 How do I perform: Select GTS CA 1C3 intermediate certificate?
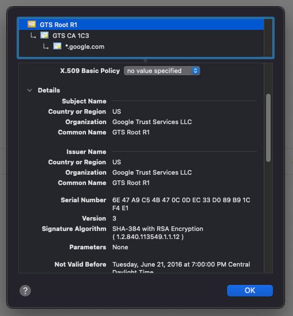point(141,36)
